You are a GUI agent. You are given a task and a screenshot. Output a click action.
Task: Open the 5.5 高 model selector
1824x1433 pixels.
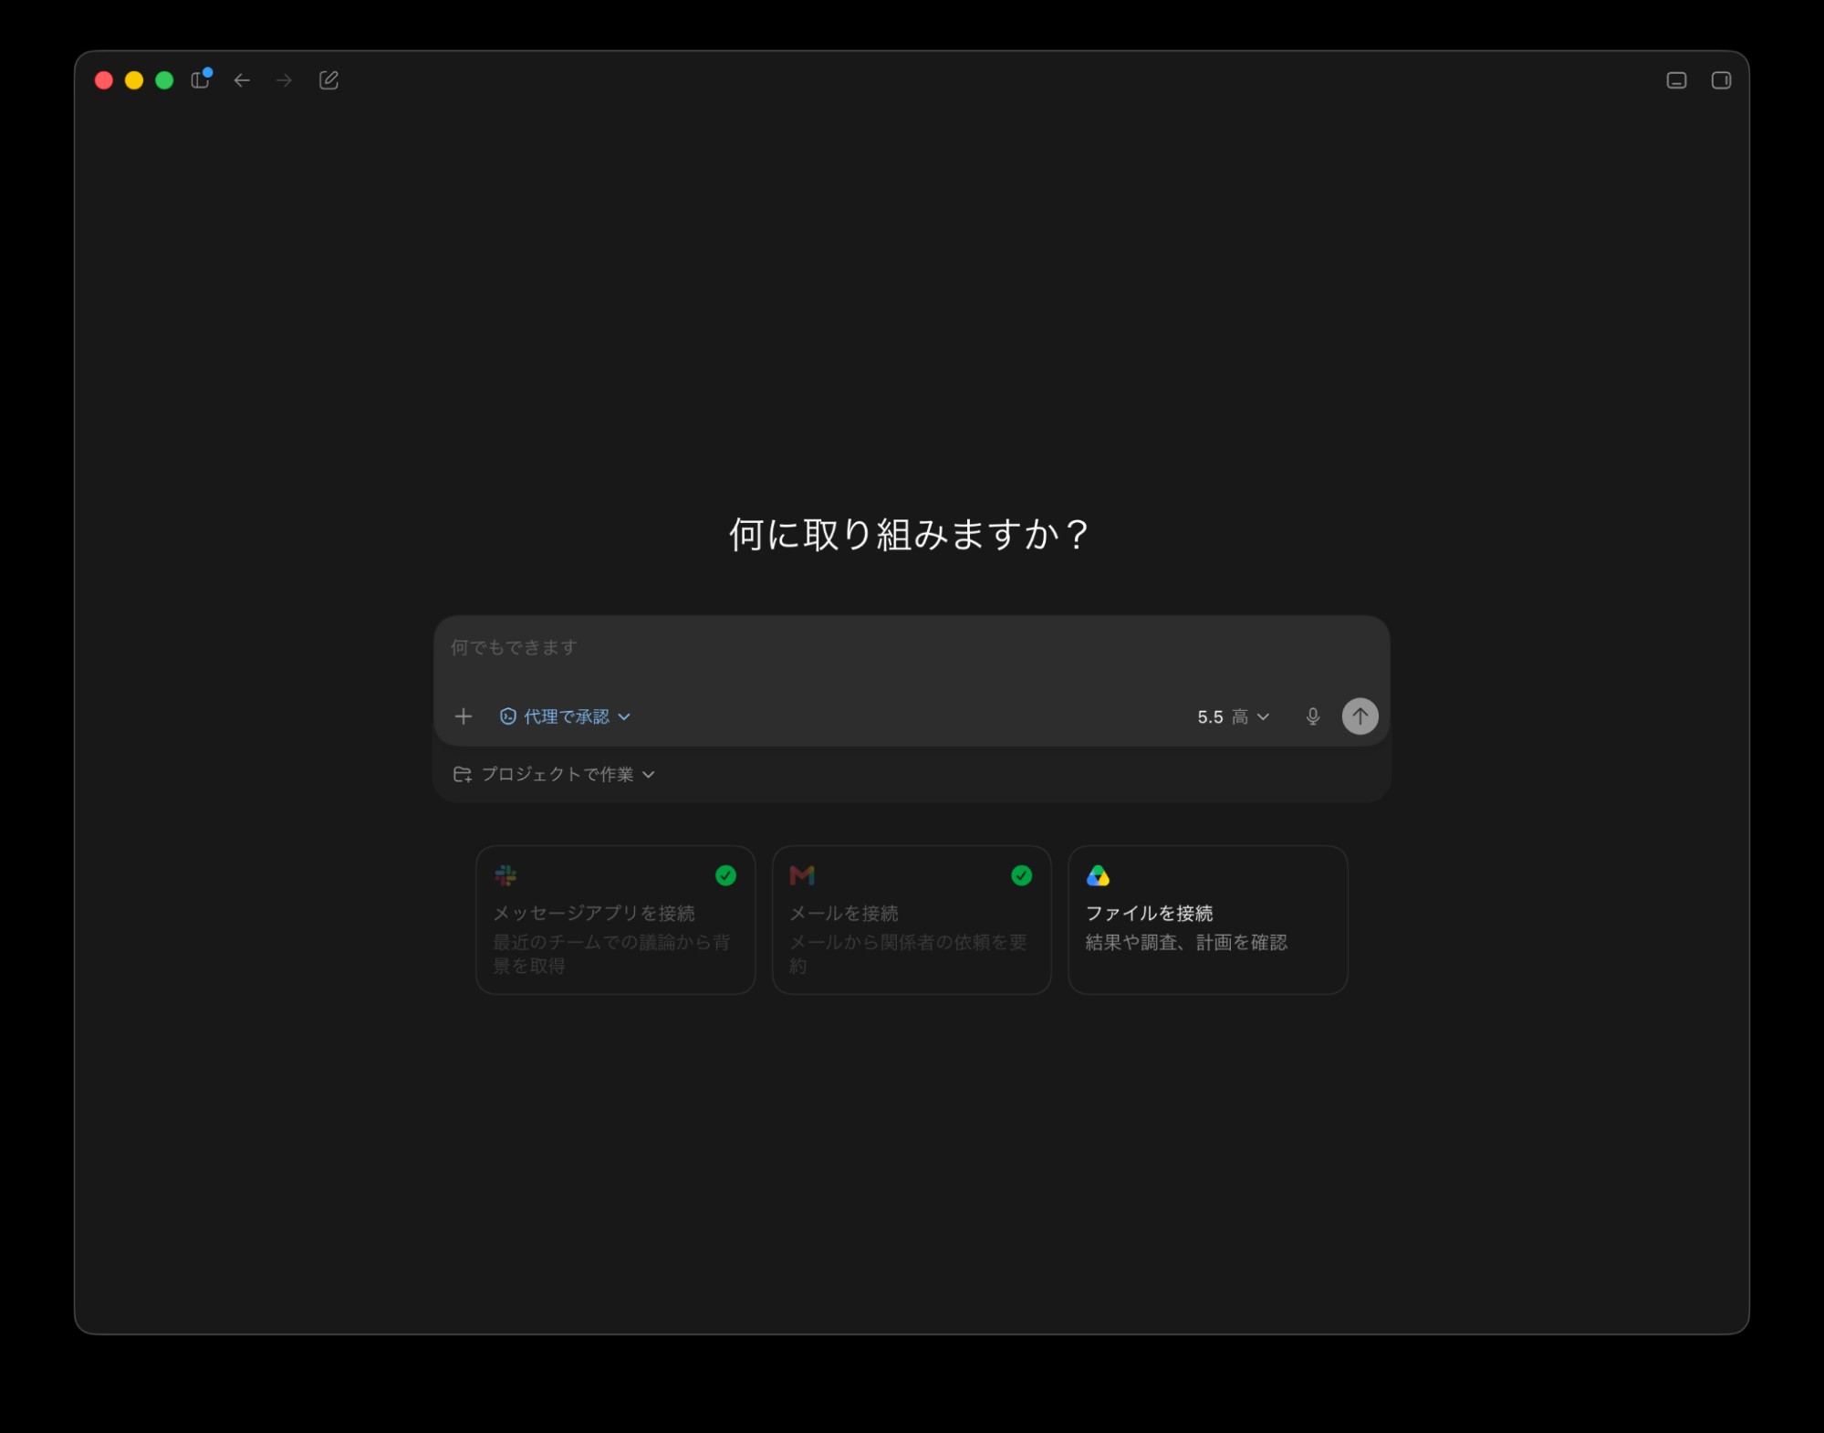pyautogui.click(x=1233, y=716)
